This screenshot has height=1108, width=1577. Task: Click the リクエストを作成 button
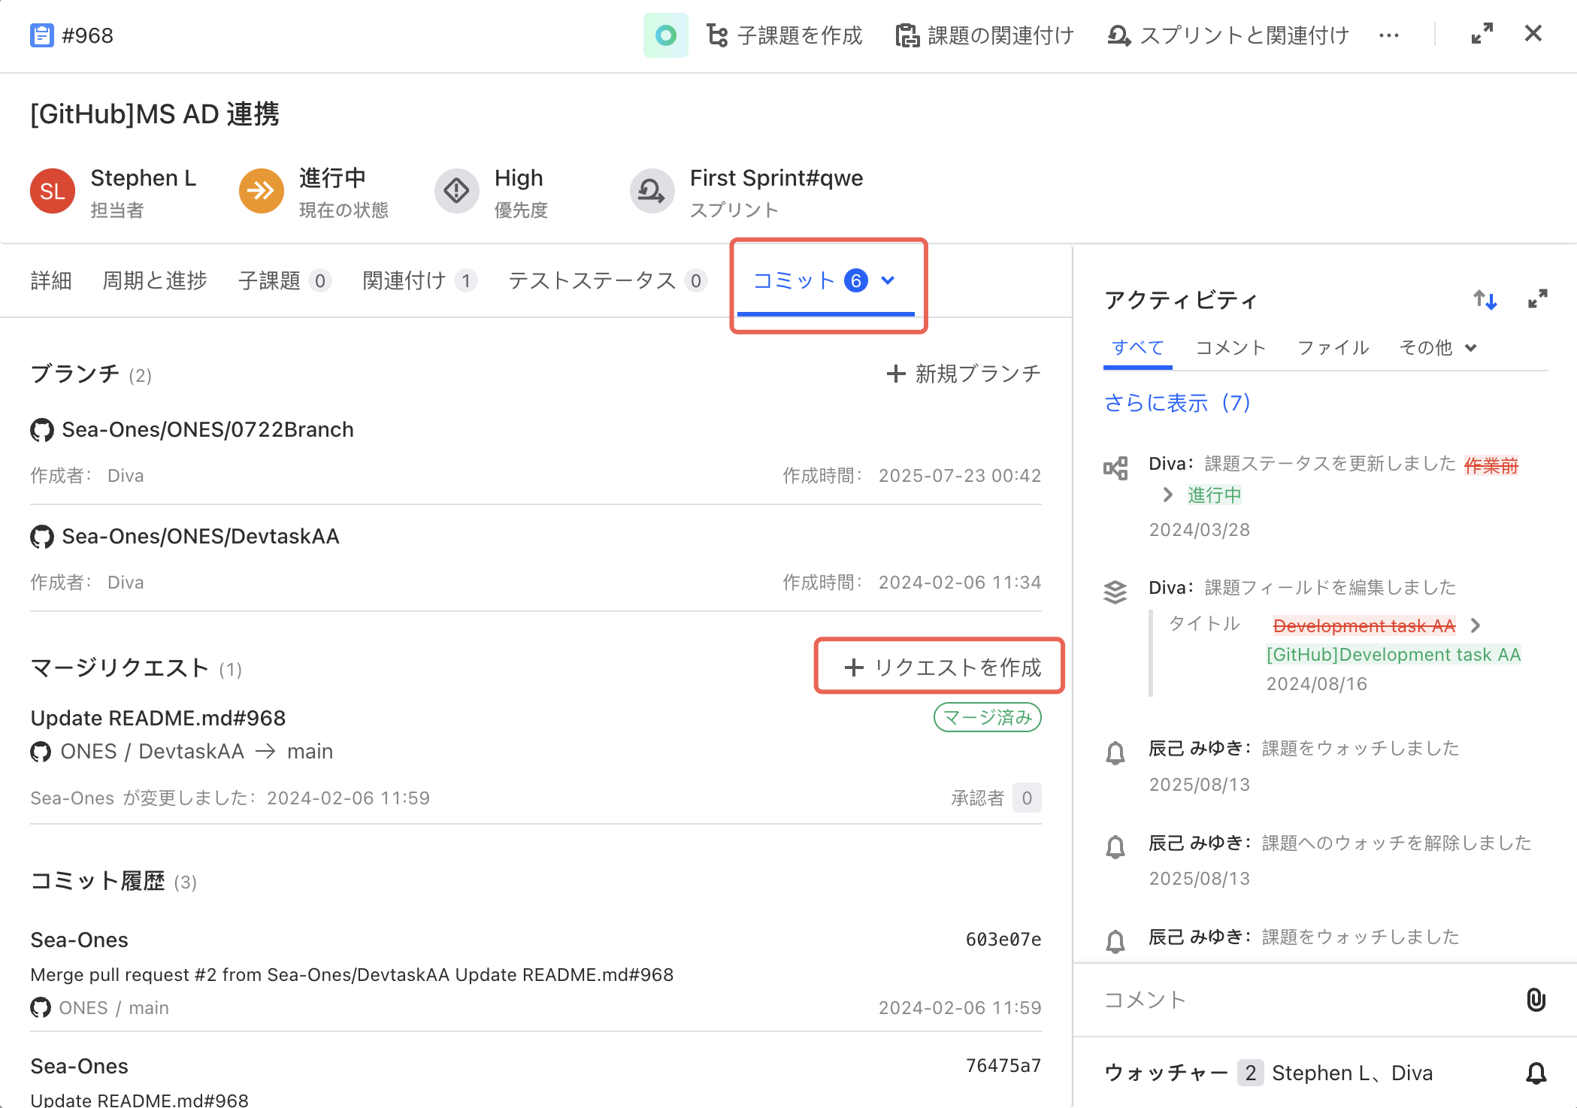point(943,667)
